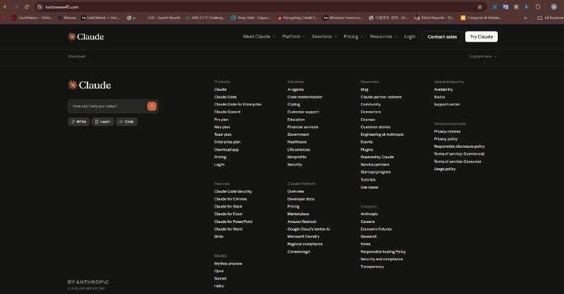Open the Claude Code for Enterprise link
Viewport: 564px width, 294px height.
(238, 105)
